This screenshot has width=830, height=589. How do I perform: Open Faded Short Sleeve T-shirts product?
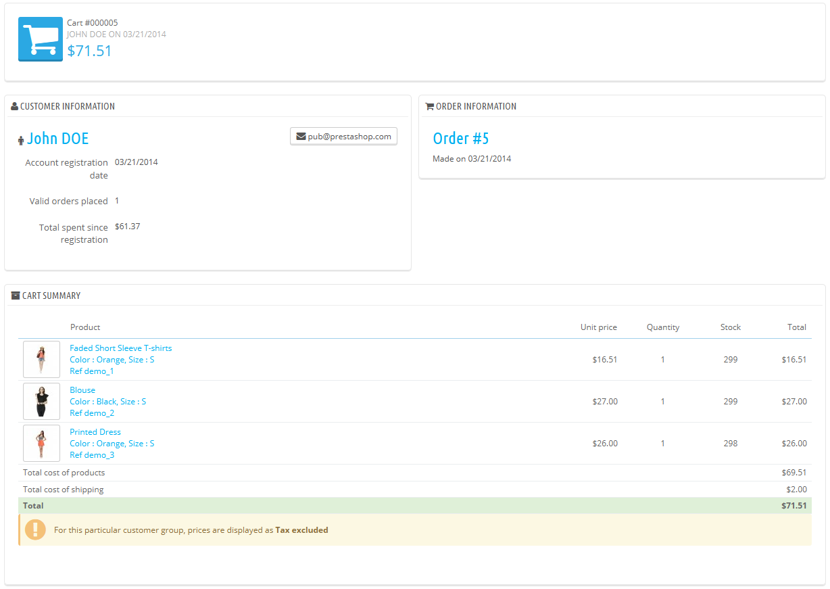pos(120,348)
